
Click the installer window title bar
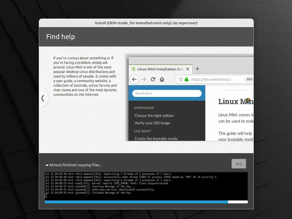146,23
